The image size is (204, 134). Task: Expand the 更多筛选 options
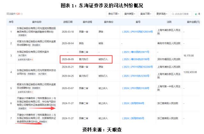[162, 14]
